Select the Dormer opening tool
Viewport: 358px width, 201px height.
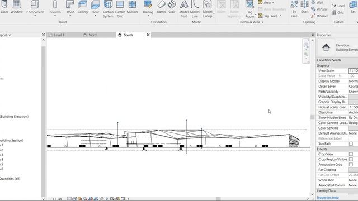(319, 16)
